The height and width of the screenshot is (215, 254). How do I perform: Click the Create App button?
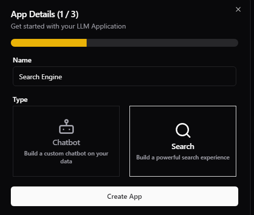pos(125,196)
